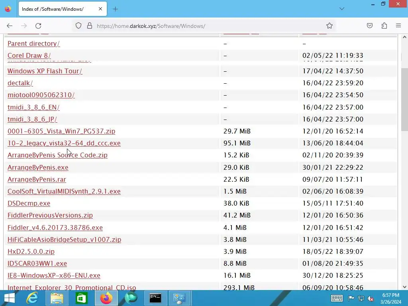Open File Explorer from taskbar
The width and height of the screenshot is (408, 306).
click(x=57, y=298)
